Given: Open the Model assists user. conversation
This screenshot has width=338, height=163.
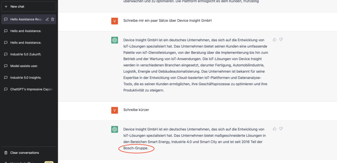Looking at the screenshot, I should click(29, 66).
